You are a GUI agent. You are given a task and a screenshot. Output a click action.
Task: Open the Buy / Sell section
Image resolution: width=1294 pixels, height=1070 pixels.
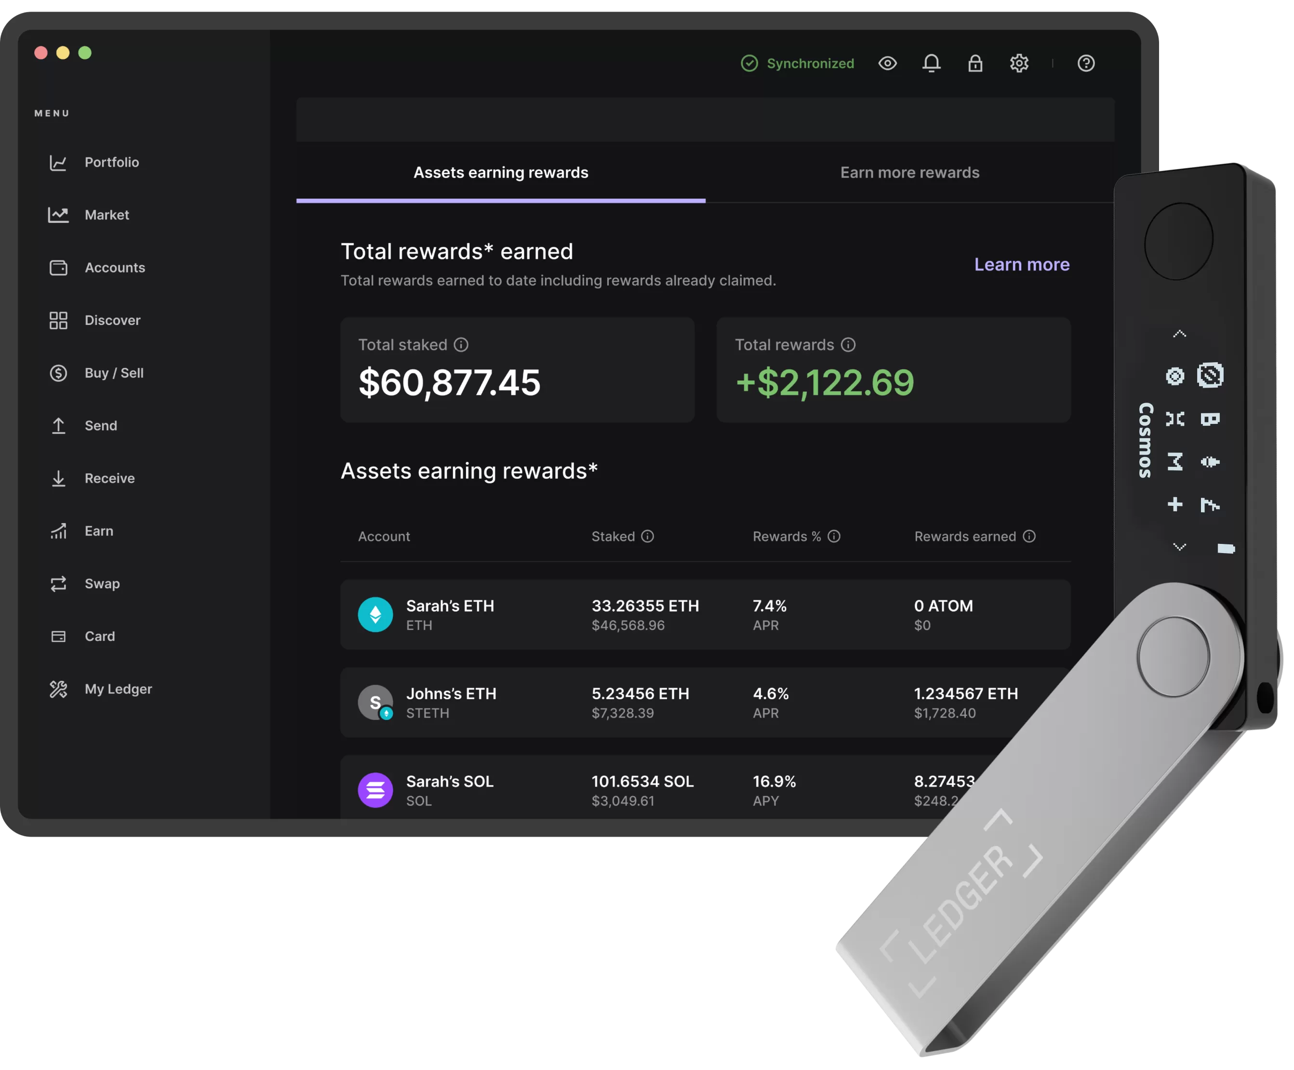click(x=114, y=372)
